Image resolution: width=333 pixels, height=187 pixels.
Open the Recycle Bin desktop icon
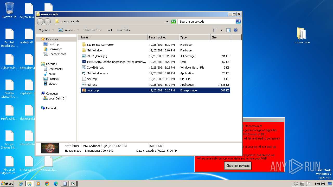point(9,10)
